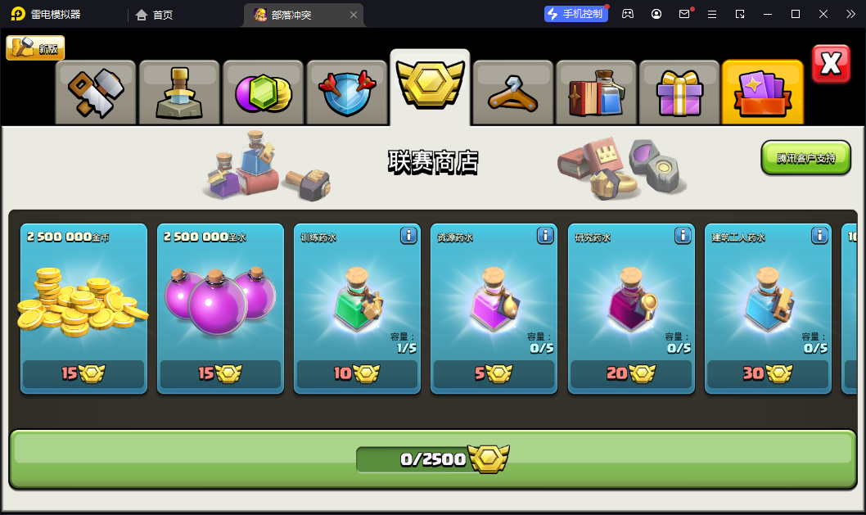The height and width of the screenshot is (515, 866).
Task: Switch to the 首页 home tab
Action: tap(154, 15)
